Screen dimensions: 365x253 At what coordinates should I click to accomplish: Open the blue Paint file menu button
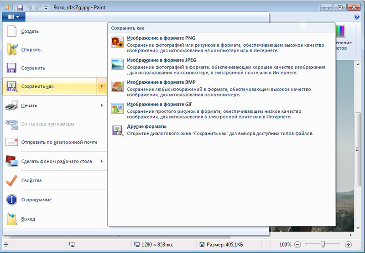[14, 17]
